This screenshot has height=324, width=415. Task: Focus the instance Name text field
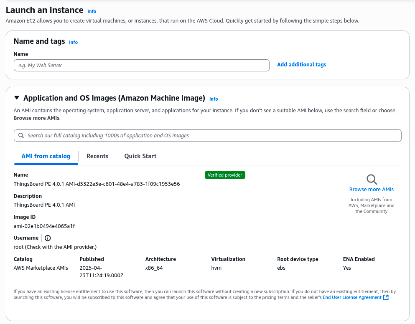[141, 66]
